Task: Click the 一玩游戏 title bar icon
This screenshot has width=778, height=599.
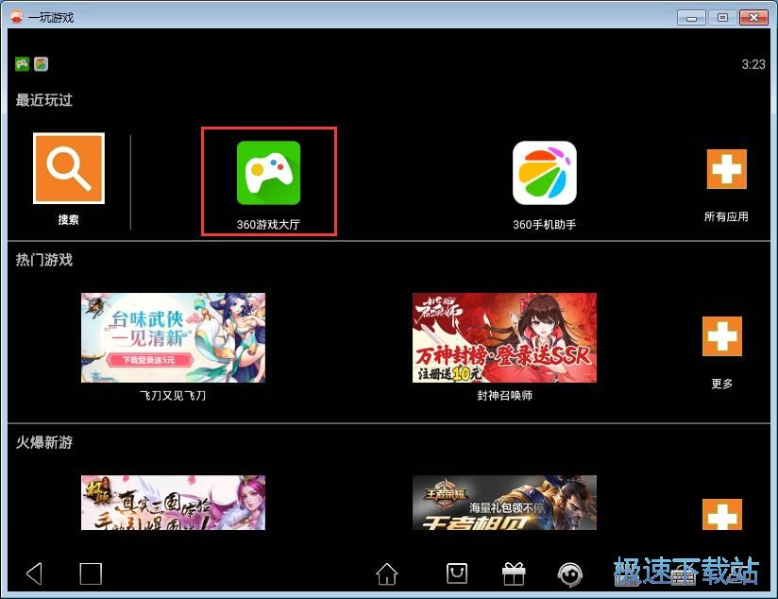Action: (x=17, y=17)
